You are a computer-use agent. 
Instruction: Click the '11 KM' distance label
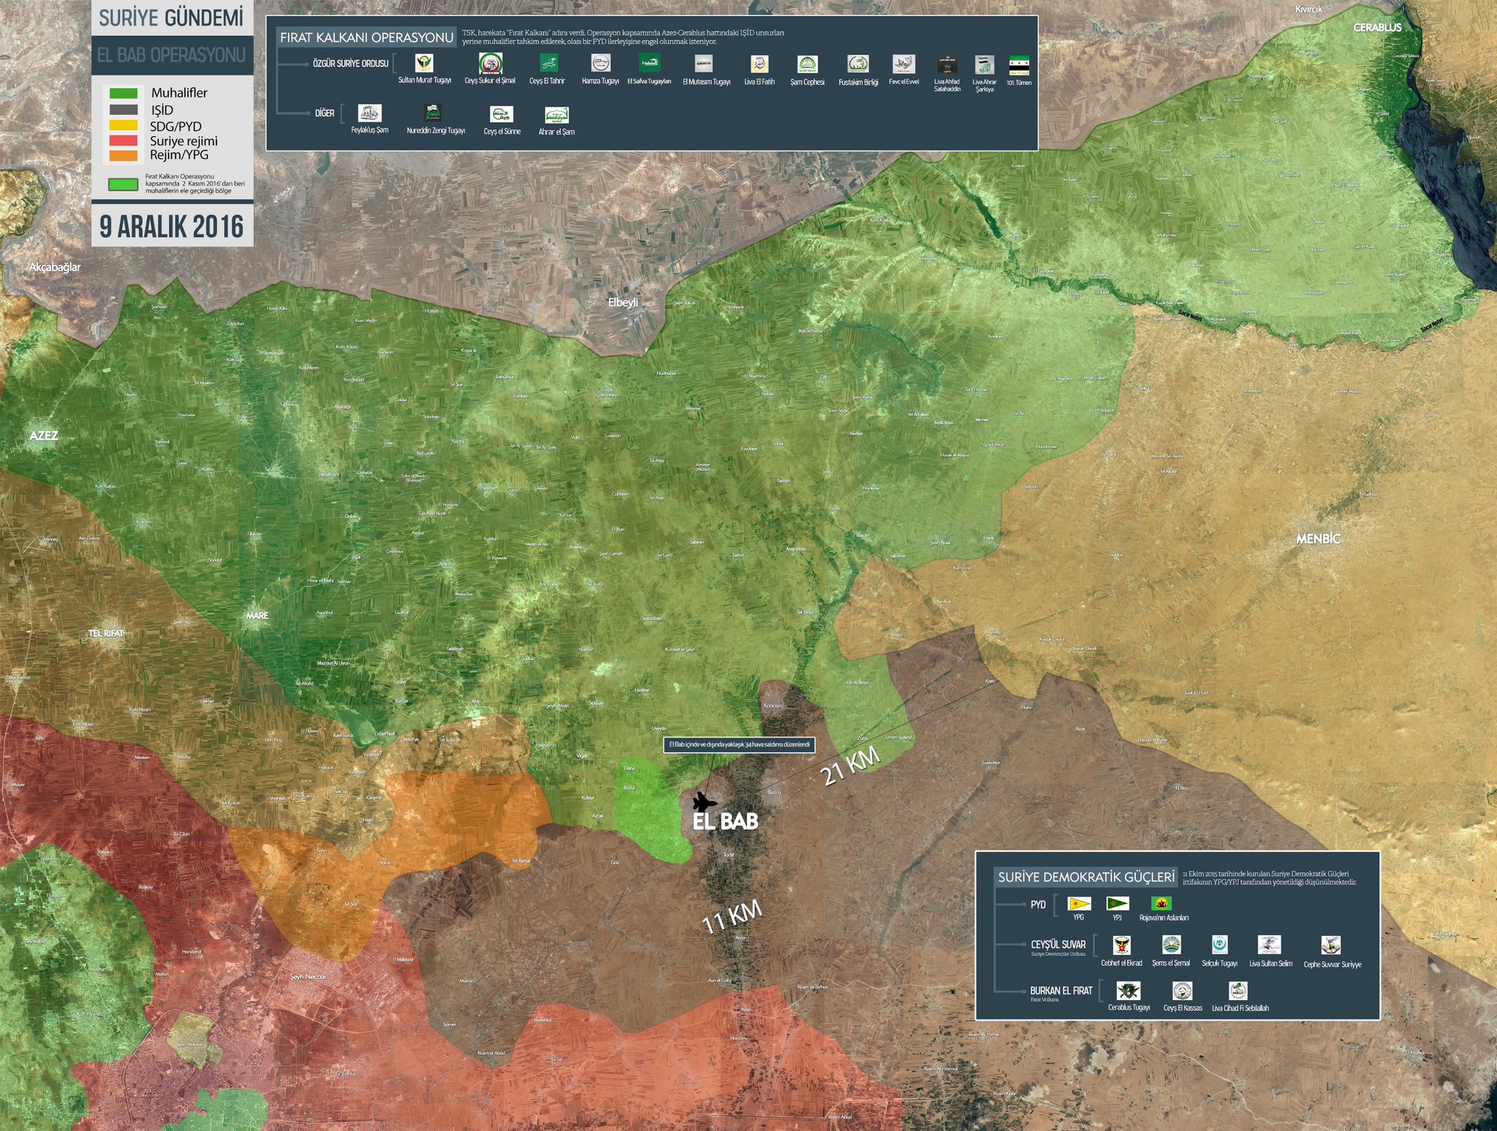pos(732,918)
